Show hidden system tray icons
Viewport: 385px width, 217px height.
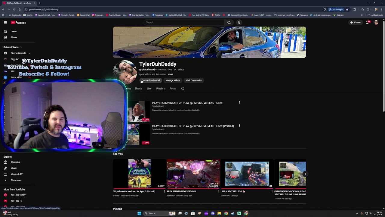point(357,213)
